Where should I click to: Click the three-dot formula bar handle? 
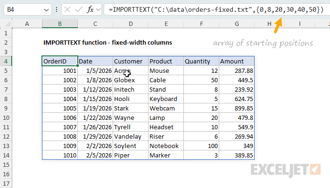pyautogui.click(x=57, y=9)
